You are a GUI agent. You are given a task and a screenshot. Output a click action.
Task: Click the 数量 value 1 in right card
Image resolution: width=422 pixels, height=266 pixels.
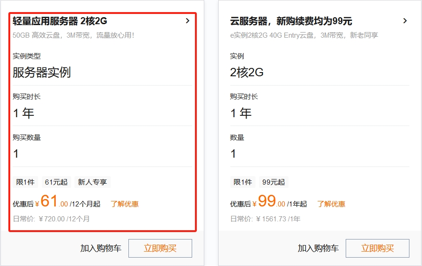[x=234, y=154]
